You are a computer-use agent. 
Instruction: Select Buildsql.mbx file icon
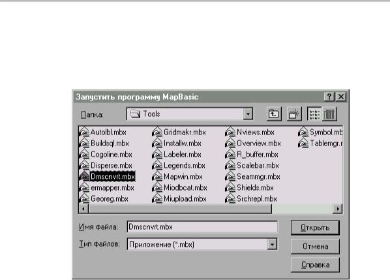(84, 143)
